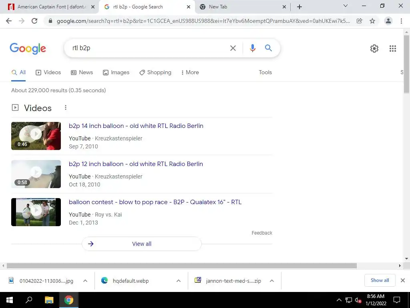
Task: Open File Explorer from the taskbar
Action: [x=49, y=300]
